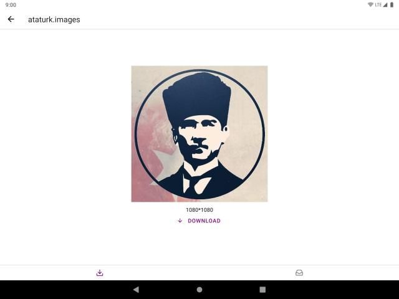Tap the tall hat in the portrait
Screen dimensions: 399x299
pyautogui.click(x=197, y=98)
